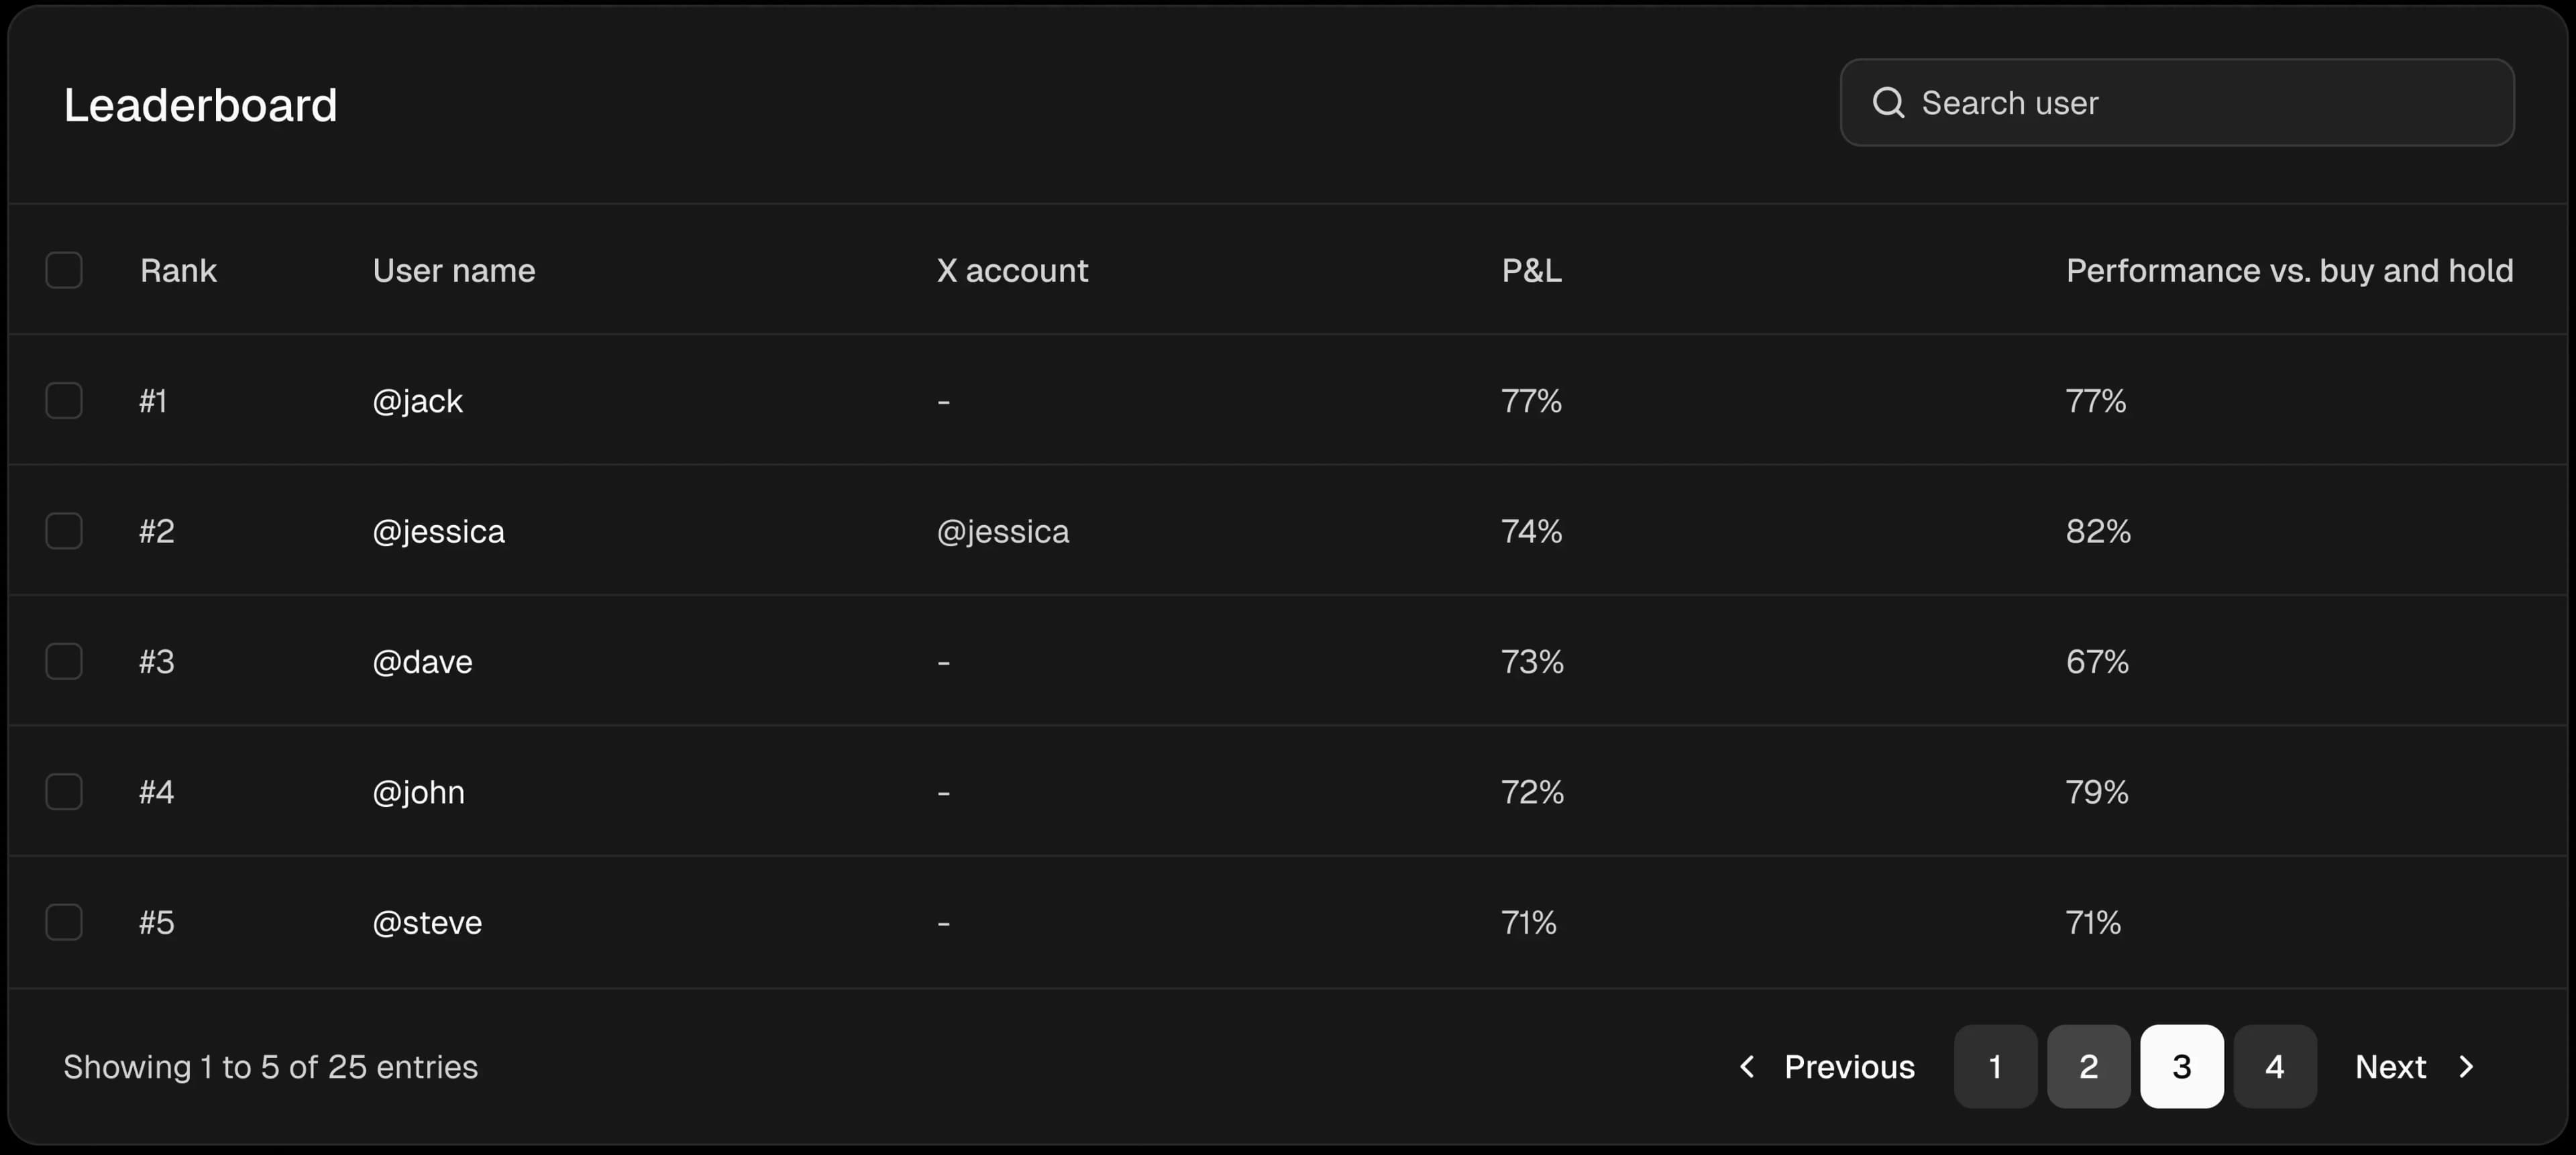Click the P&L column header
The height and width of the screenshot is (1155, 2576).
(x=1531, y=270)
